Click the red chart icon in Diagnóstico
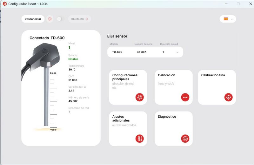The width and height of the screenshot is (254, 165). tap(185, 139)
